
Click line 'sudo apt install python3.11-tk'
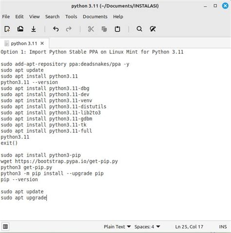(43, 125)
